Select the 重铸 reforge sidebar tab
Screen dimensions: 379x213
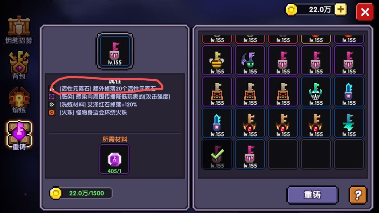pos(19,135)
